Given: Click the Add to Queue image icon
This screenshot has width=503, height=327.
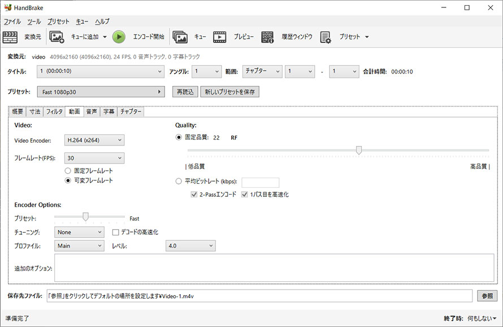Looking at the screenshot, I should pos(57,37).
